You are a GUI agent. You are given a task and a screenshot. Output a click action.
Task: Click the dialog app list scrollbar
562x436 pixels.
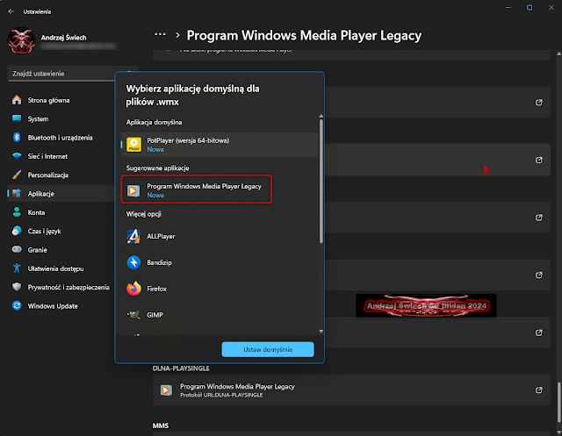point(321,181)
